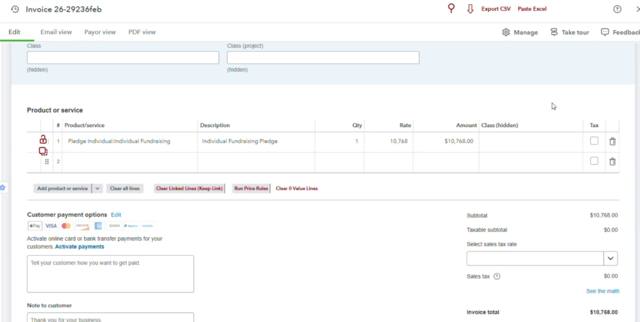Tick the Tax checkbox for line 2
Screen dimensions: 640x322
click(x=594, y=161)
